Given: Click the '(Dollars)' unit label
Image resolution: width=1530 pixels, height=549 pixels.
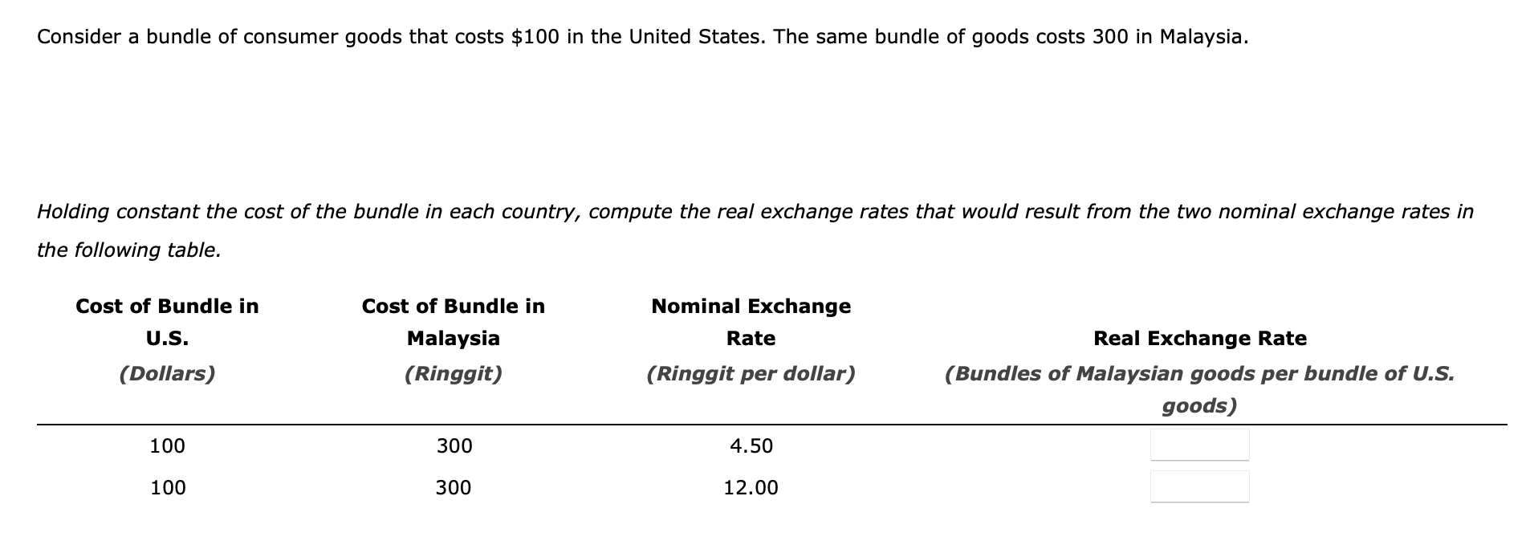Looking at the screenshot, I should pos(167,374).
